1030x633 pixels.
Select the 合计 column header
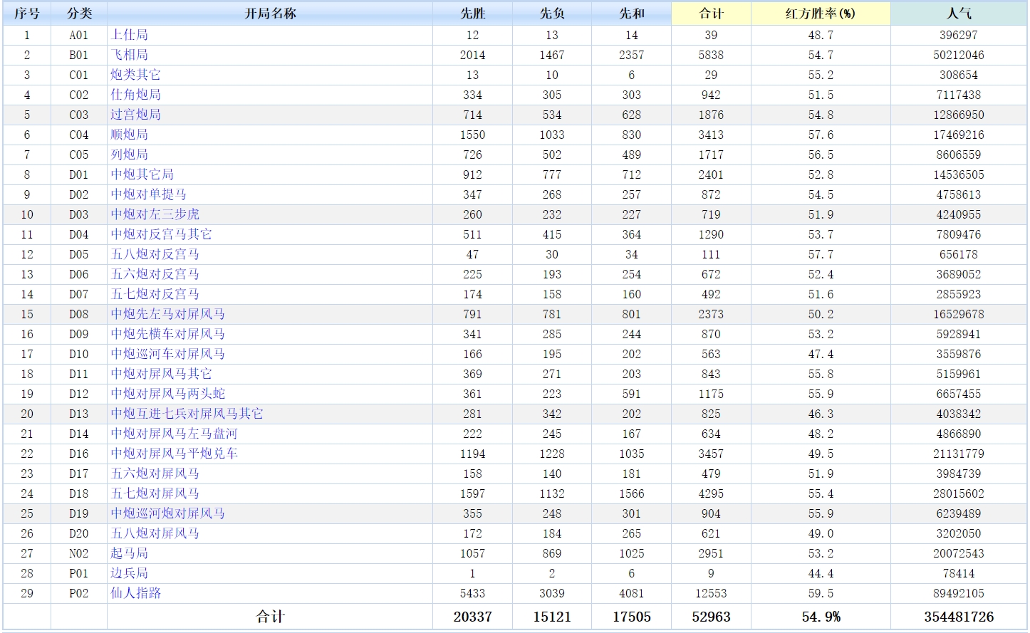(710, 14)
